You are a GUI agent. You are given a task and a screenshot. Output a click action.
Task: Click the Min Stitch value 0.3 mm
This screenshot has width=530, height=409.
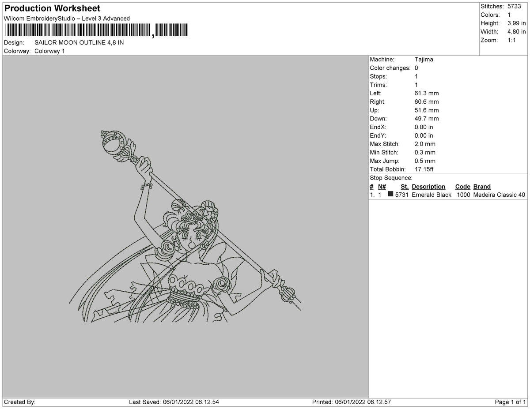[x=425, y=153]
